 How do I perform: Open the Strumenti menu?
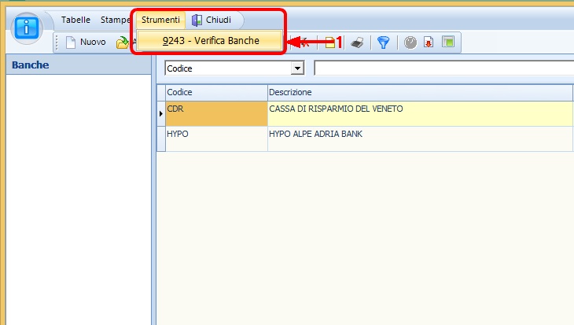160,20
